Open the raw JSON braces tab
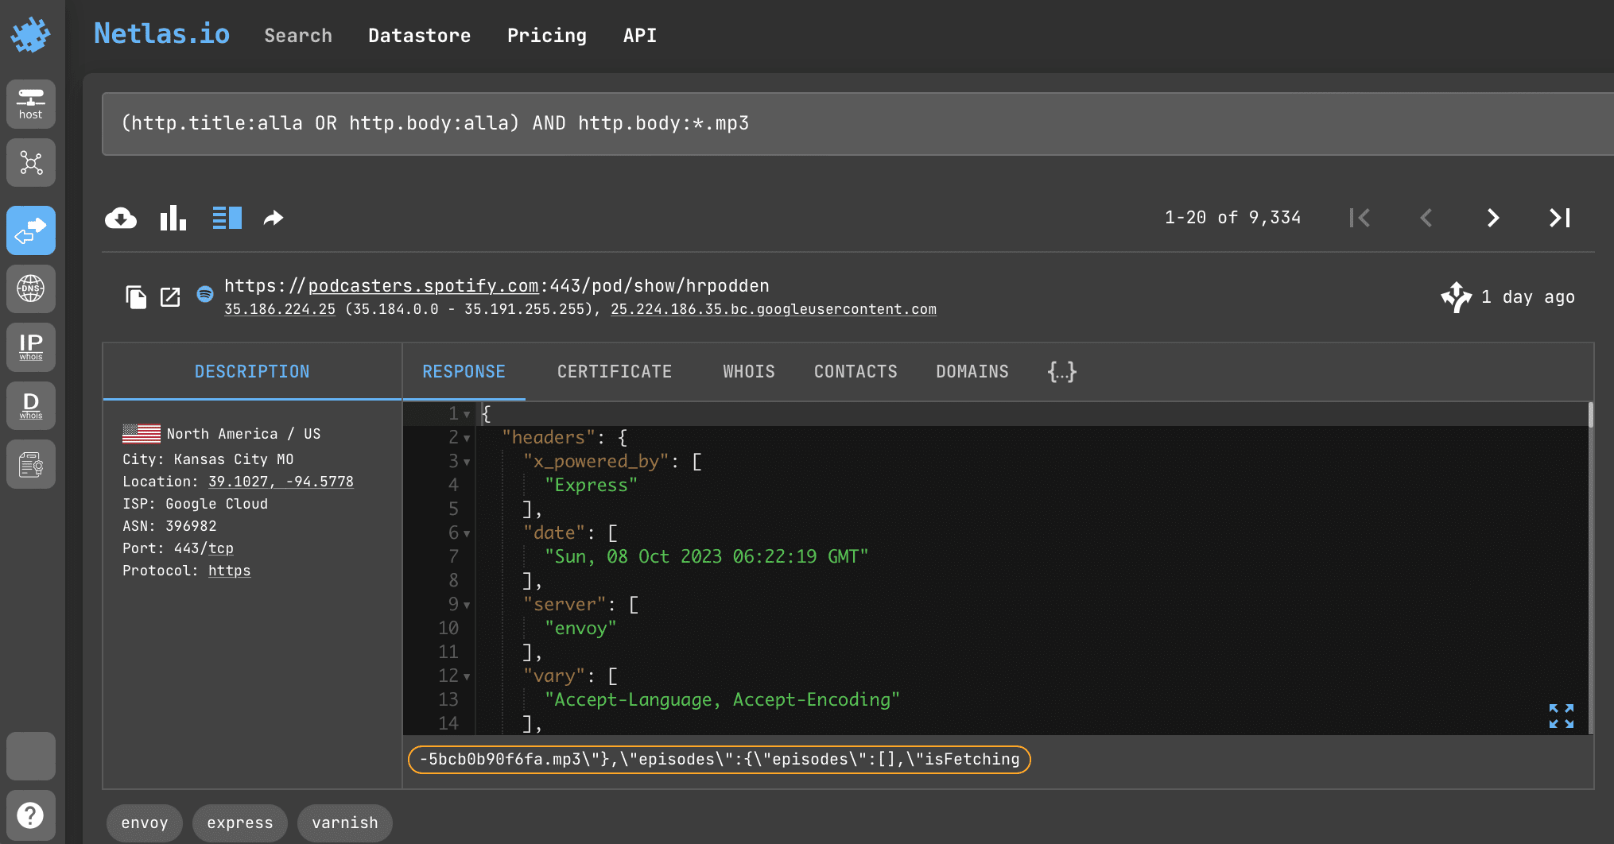 [1062, 371]
